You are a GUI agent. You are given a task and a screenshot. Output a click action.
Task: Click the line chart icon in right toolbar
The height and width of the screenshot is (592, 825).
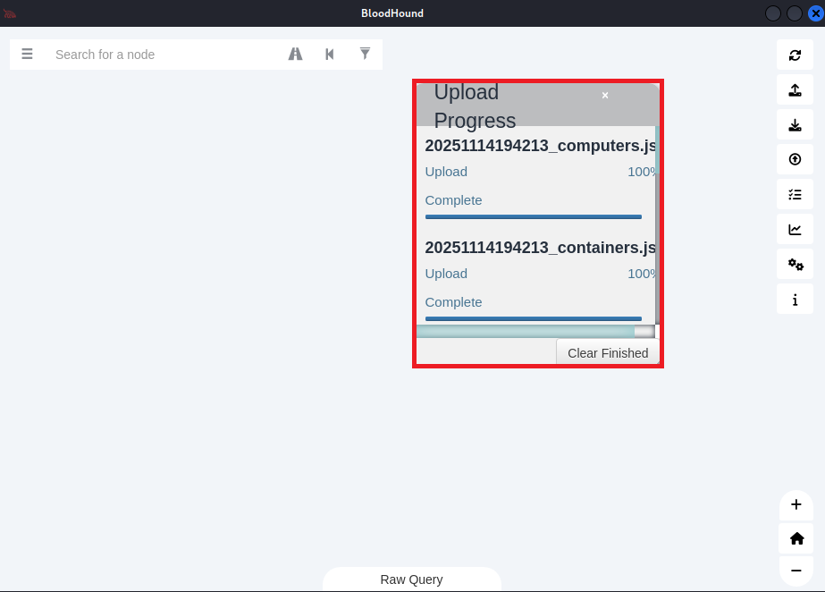[795, 230]
